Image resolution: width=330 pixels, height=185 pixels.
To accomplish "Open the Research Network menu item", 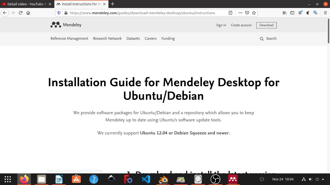I will tap(107, 39).
